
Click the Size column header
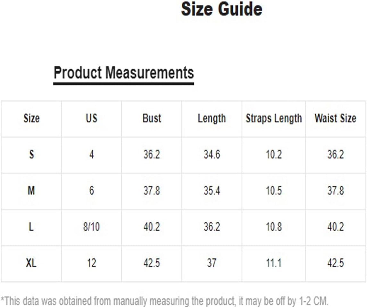[x=31, y=118]
